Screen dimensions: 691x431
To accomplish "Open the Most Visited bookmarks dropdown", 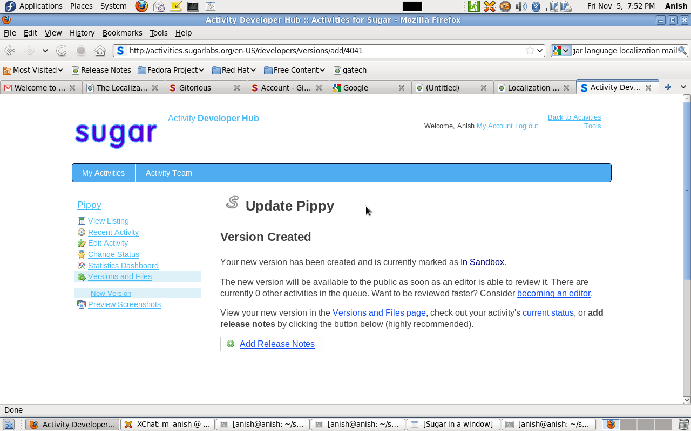I will (33, 70).
